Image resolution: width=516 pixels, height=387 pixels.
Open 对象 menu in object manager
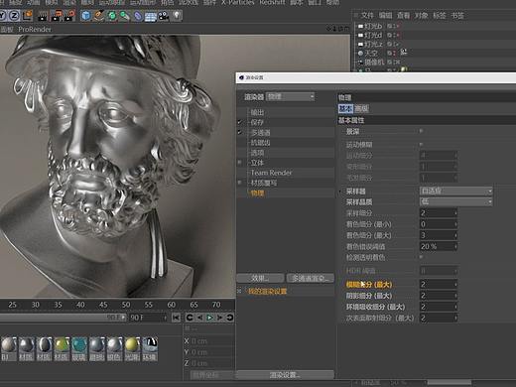tap(422, 15)
